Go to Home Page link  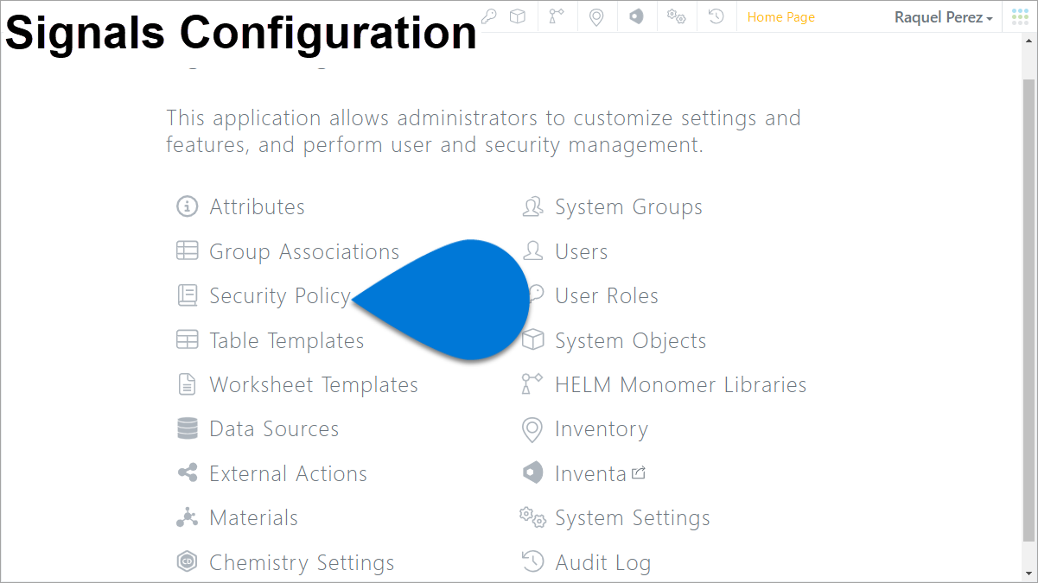point(781,17)
